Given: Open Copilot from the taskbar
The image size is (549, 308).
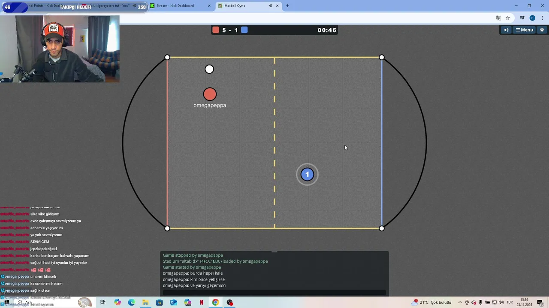Looking at the screenshot, I should click(118, 302).
